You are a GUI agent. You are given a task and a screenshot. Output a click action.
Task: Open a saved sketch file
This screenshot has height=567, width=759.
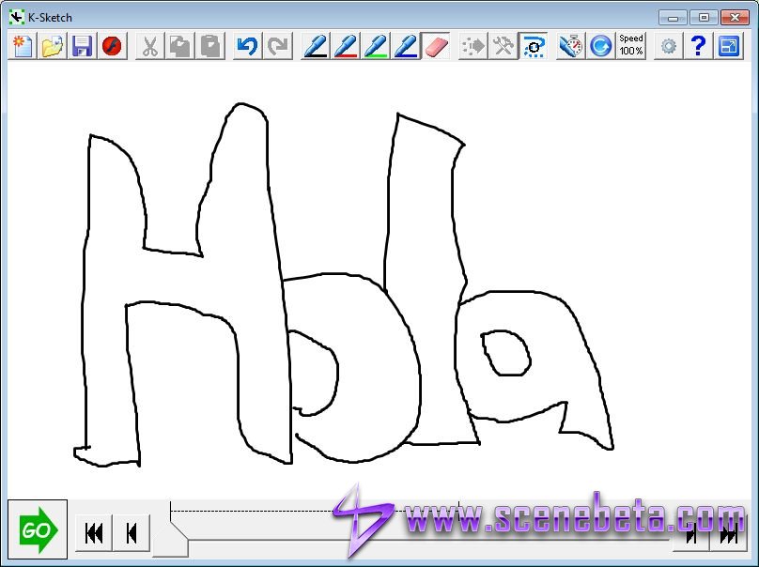click(52, 45)
